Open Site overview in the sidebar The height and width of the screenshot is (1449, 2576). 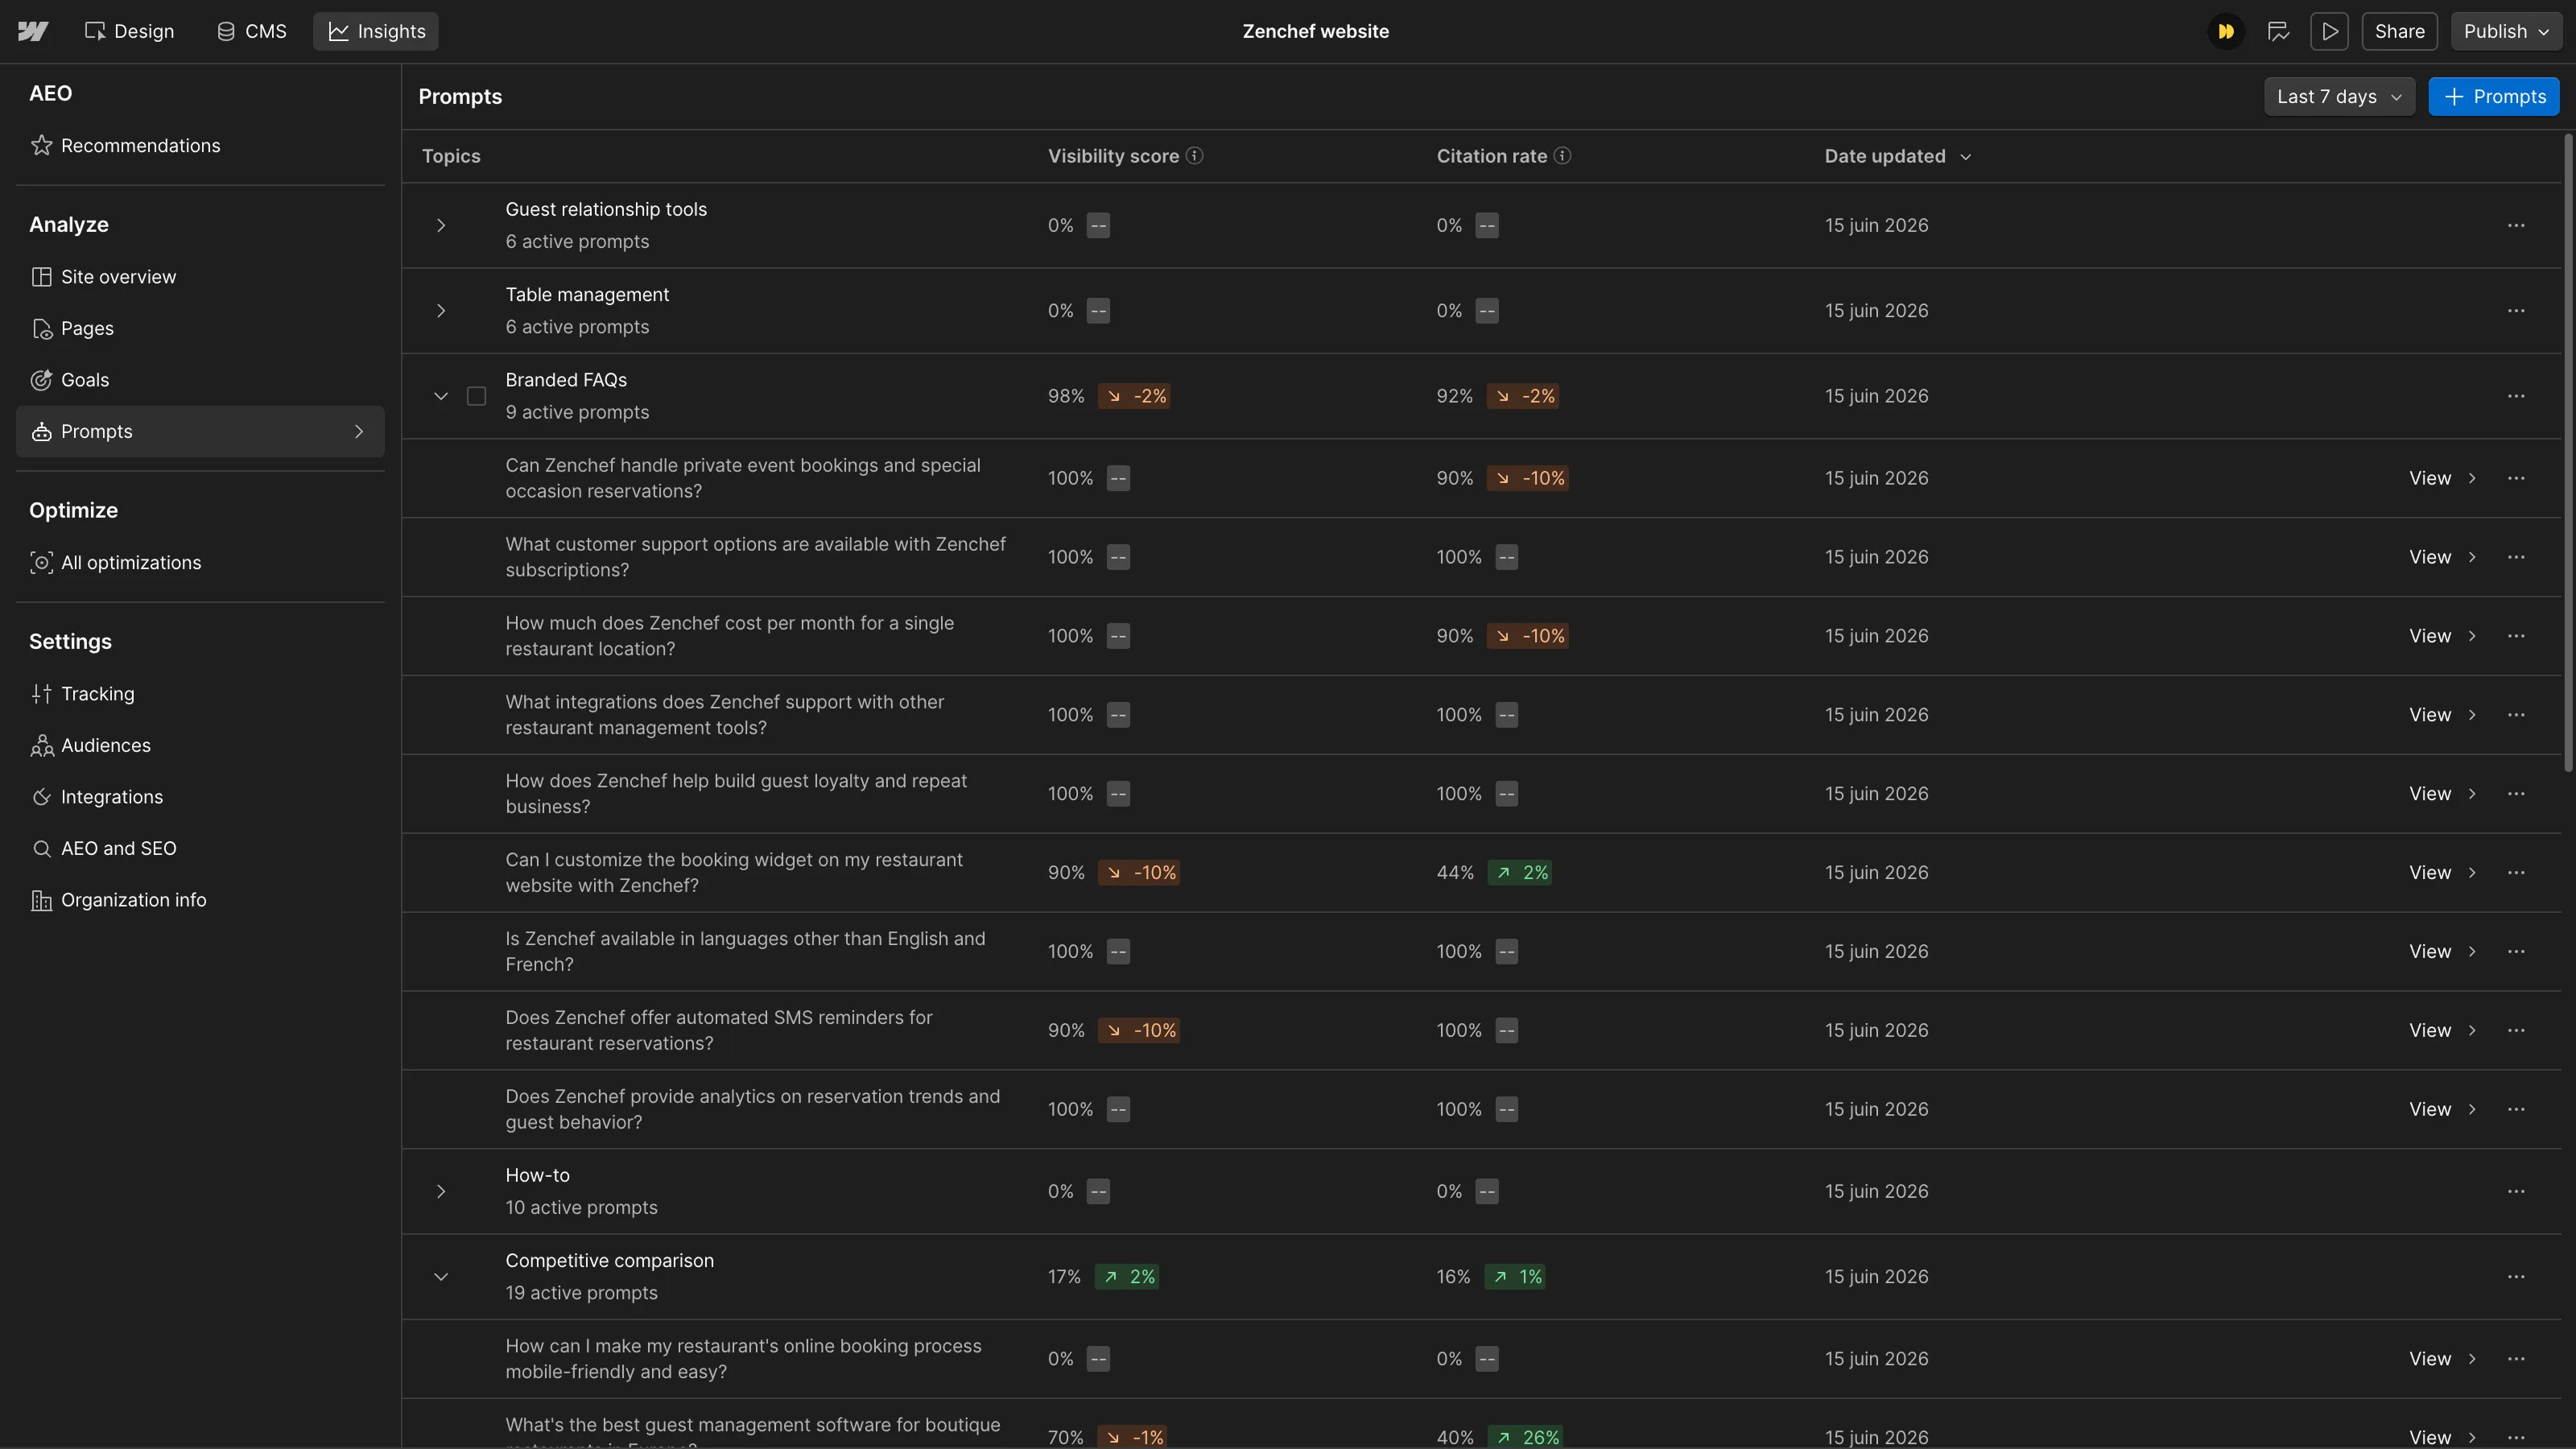pos(200,277)
